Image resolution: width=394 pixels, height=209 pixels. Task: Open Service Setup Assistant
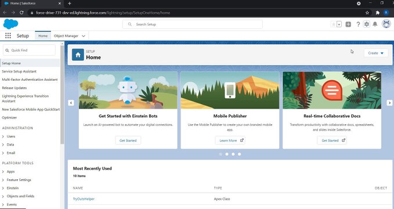[19, 71]
